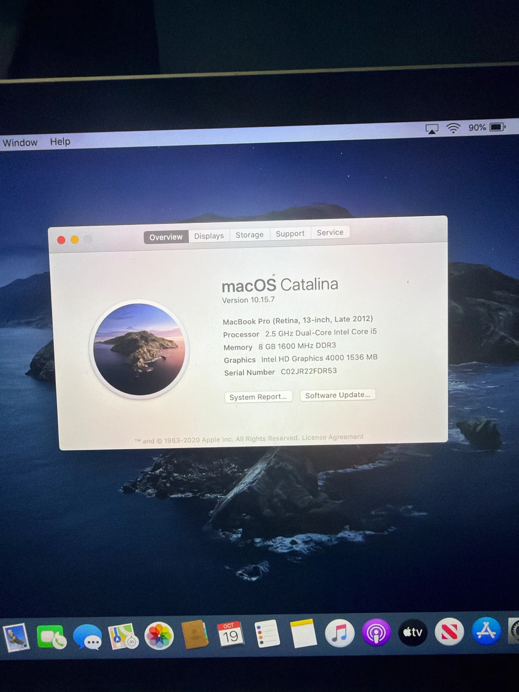Launch Podcasts from the Dock
Screen dimensions: 519x692
[376, 632]
